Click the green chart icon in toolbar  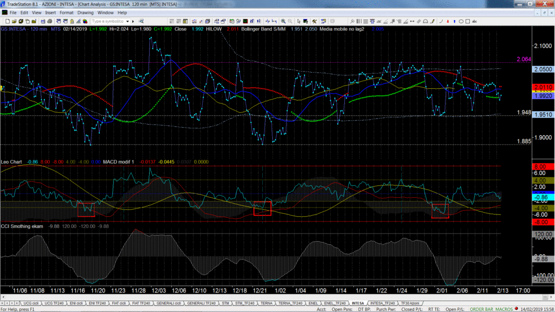pos(246,21)
